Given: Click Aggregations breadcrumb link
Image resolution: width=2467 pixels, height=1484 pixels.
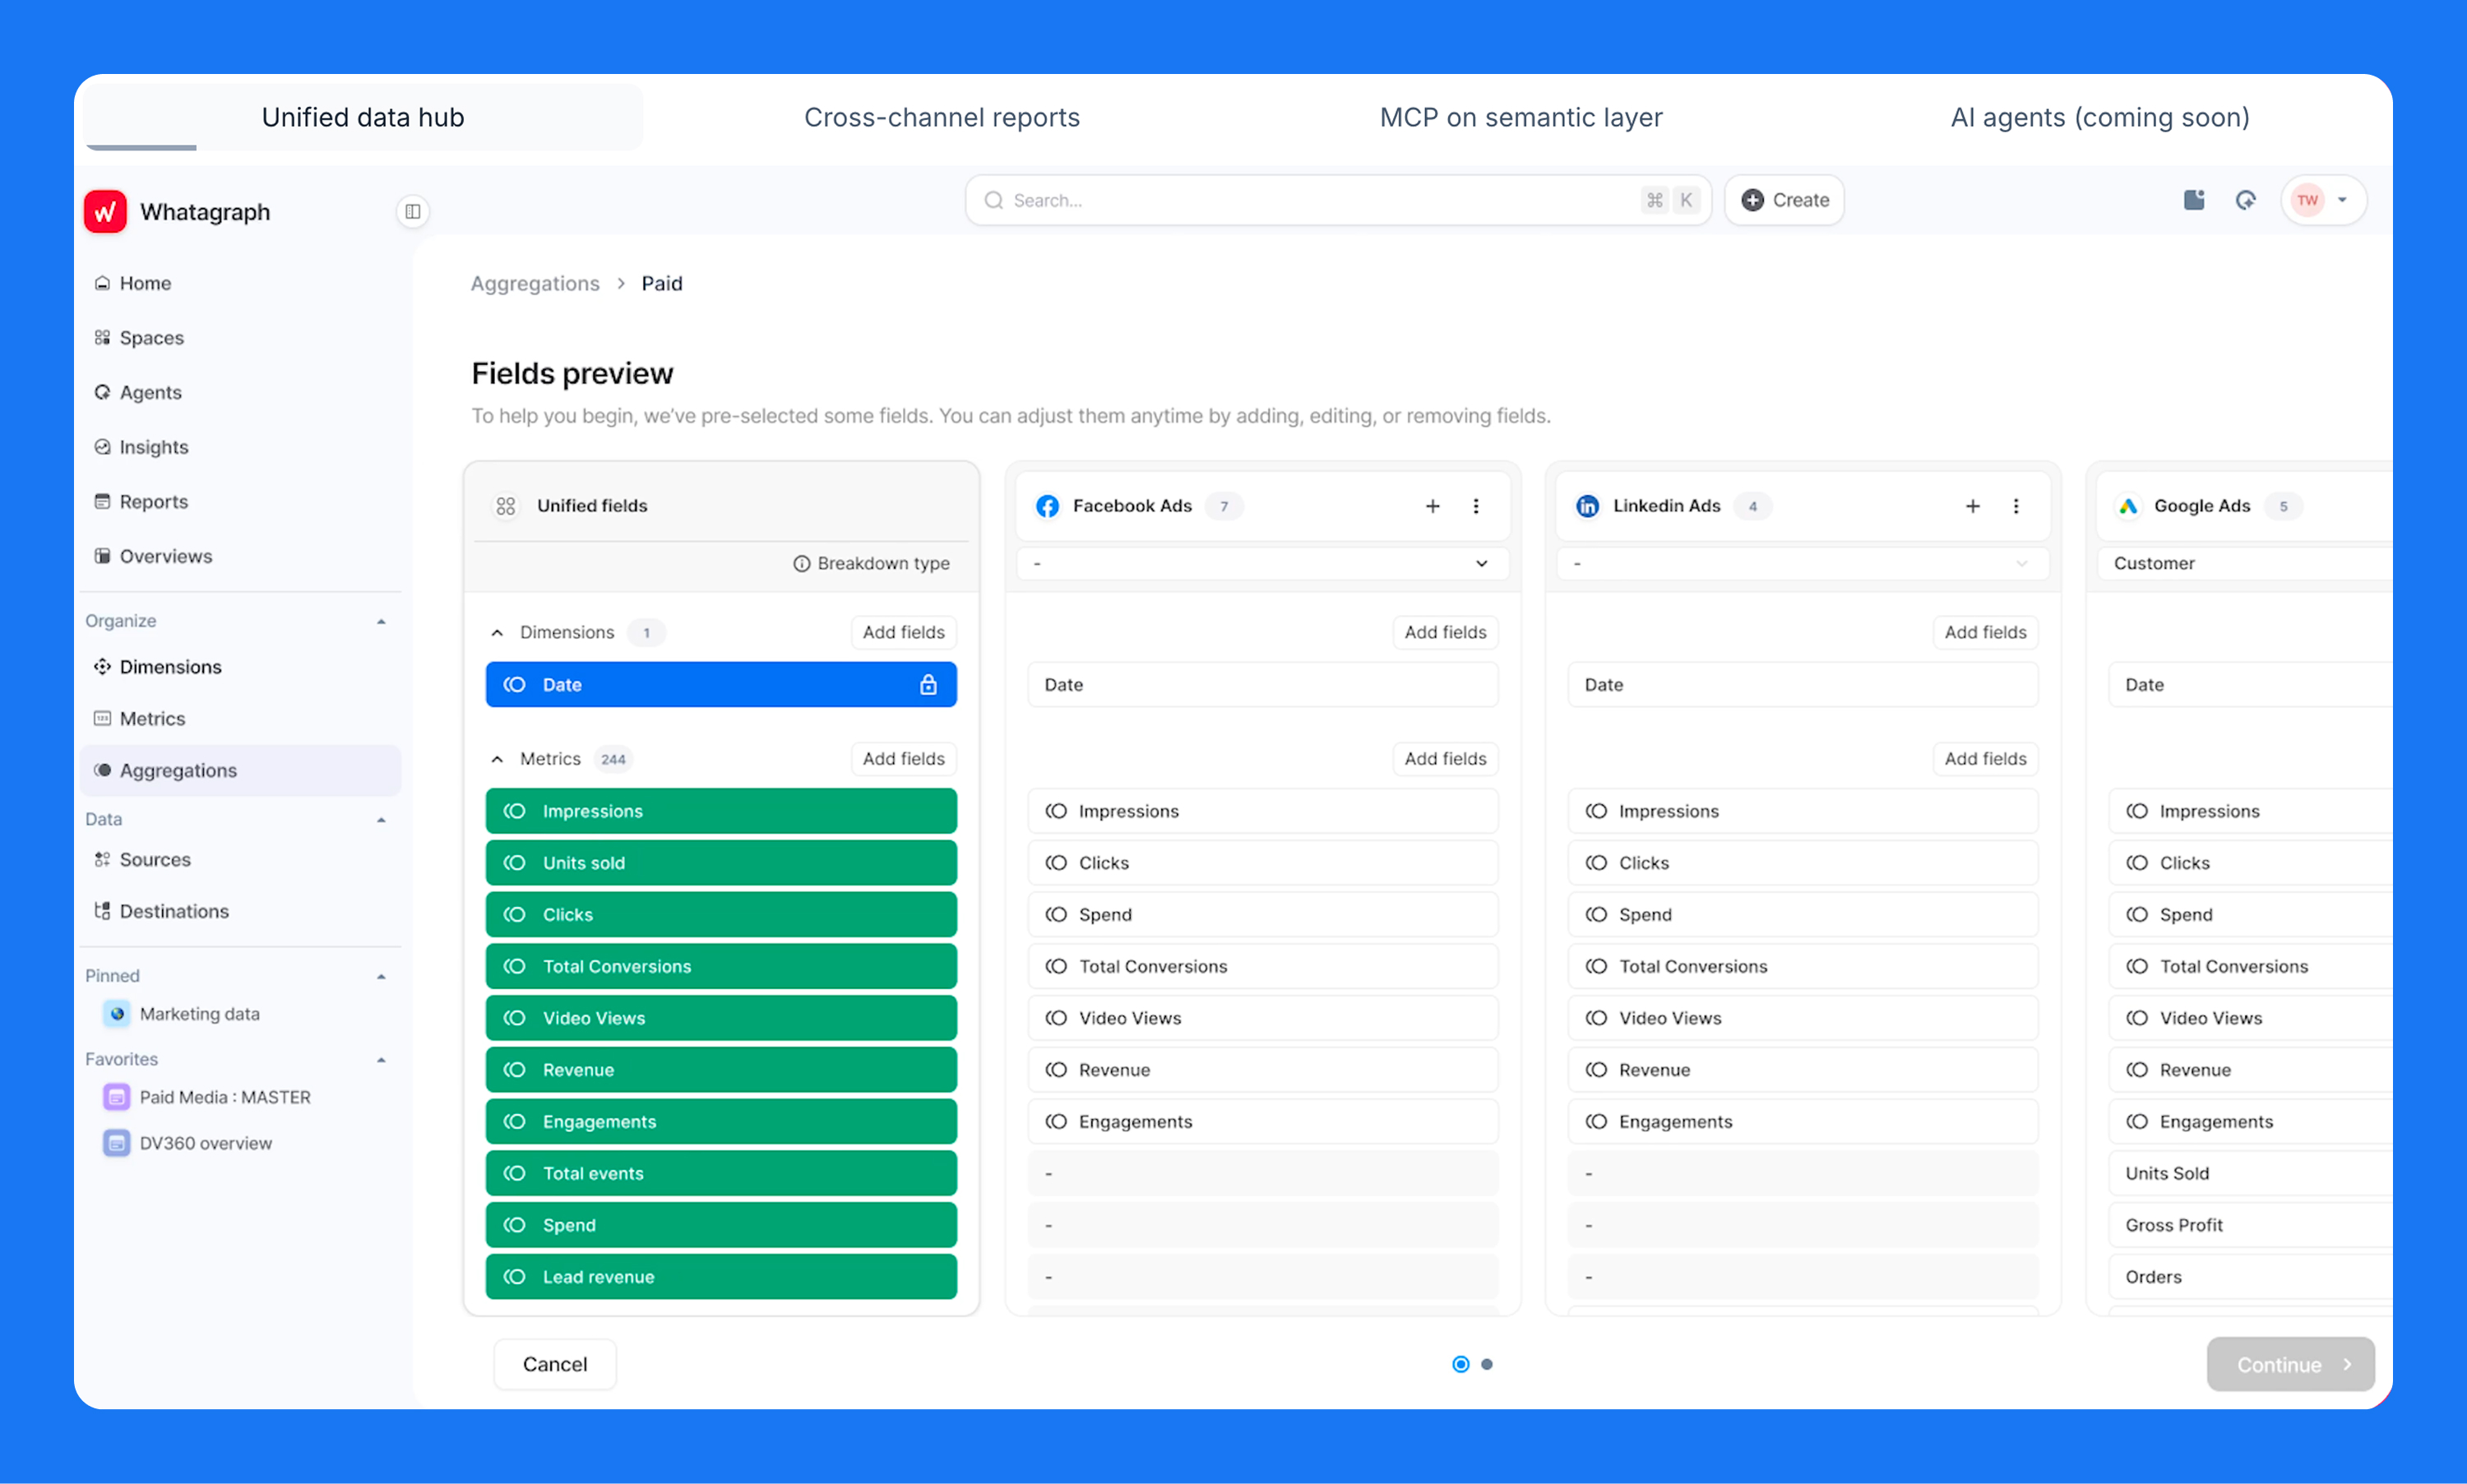Looking at the screenshot, I should click(535, 283).
